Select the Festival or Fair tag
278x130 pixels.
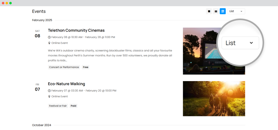[58, 106]
